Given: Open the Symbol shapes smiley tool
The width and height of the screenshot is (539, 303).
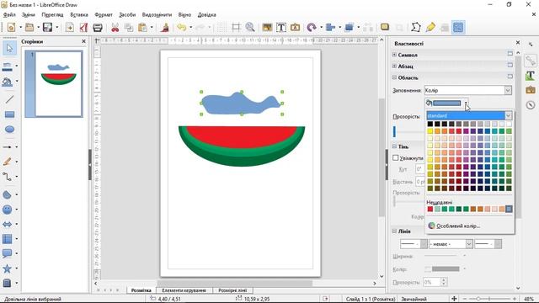Looking at the screenshot, I should click(8, 210).
